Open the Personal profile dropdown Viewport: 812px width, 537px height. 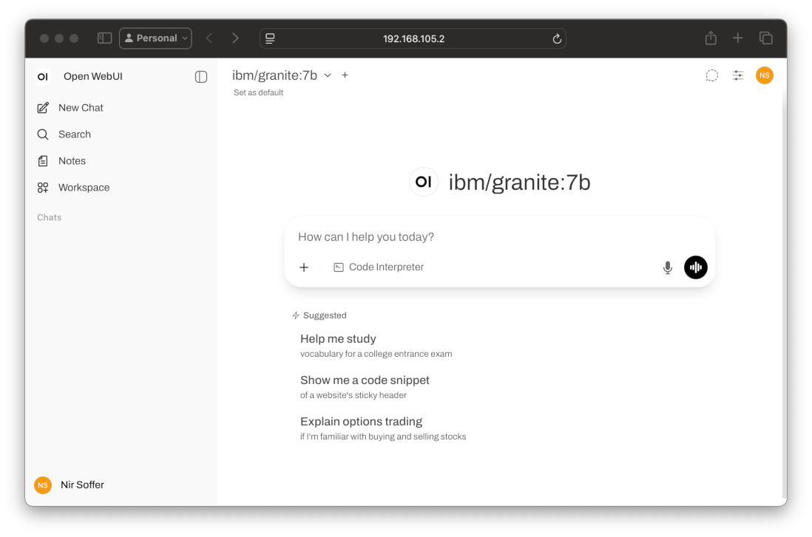click(155, 38)
